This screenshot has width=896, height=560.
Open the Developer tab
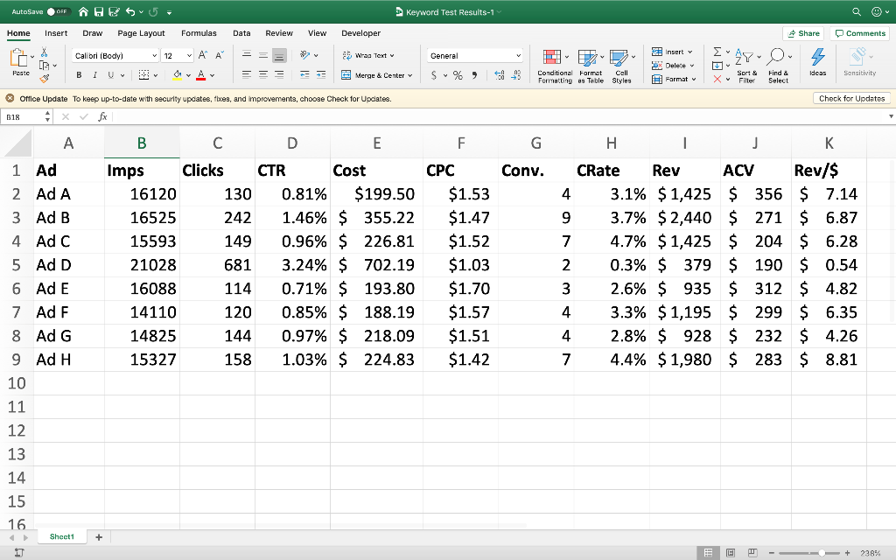click(x=360, y=33)
